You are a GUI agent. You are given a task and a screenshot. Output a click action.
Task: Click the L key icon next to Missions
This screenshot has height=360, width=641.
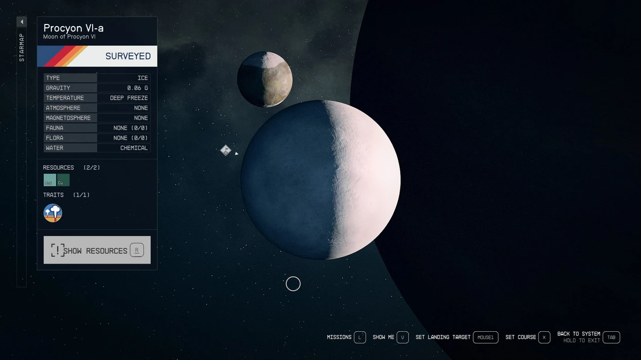tap(359, 337)
